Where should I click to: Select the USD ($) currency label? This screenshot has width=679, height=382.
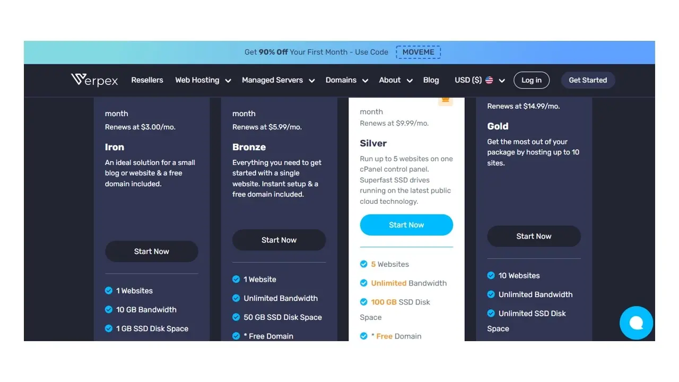(x=468, y=80)
